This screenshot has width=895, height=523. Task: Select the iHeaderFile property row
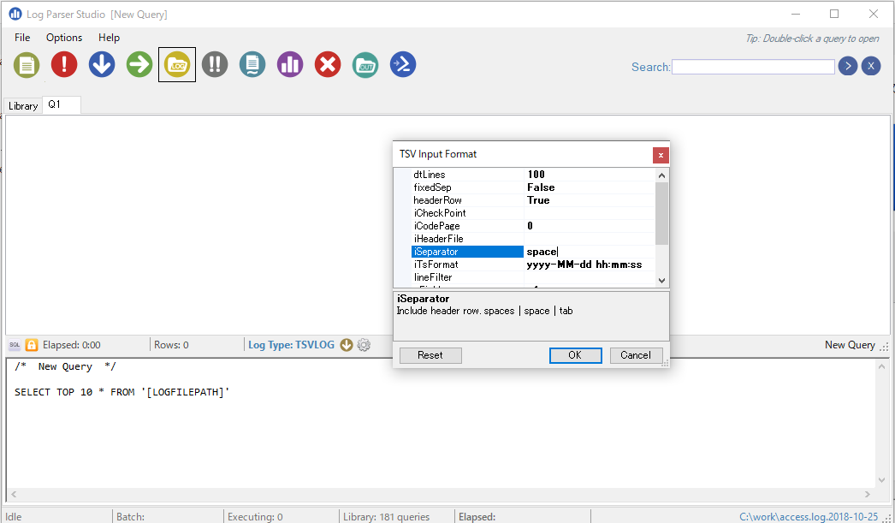coord(532,239)
